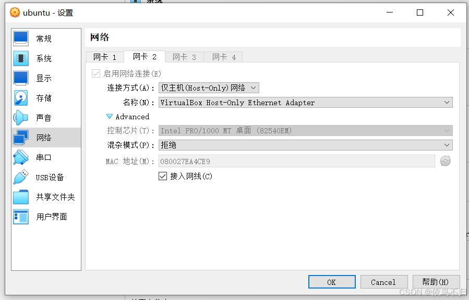Close the ubuntu settings window

pos(450,12)
